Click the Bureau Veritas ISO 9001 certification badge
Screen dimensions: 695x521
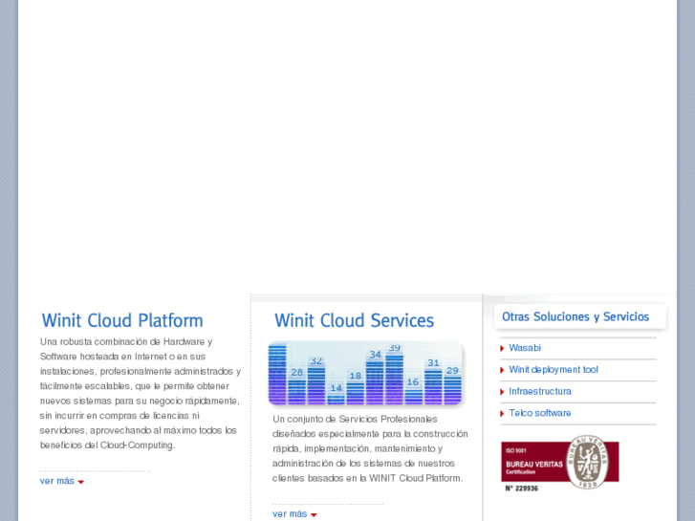click(560, 464)
